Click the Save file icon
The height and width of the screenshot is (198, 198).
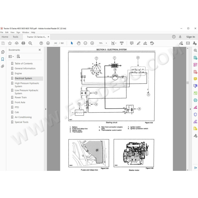(3, 43)
